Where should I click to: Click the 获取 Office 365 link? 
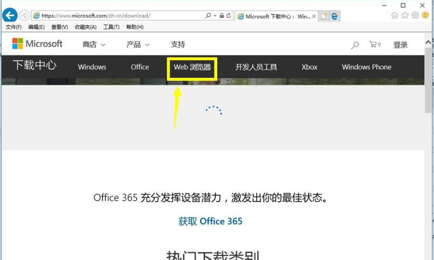click(x=210, y=221)
